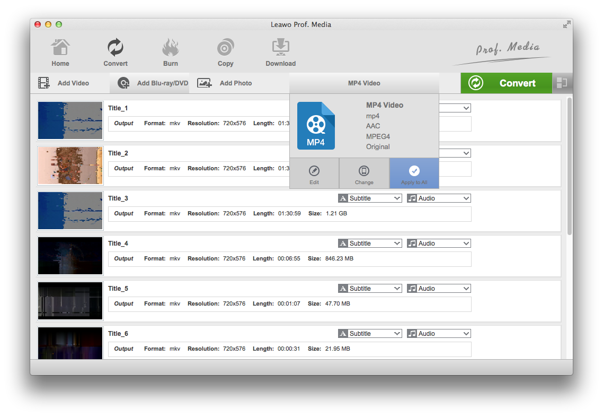This screenshot has width=603, height=417.
Task: Click the fullscreen arrows in the title bar
Action: (566, 24)
